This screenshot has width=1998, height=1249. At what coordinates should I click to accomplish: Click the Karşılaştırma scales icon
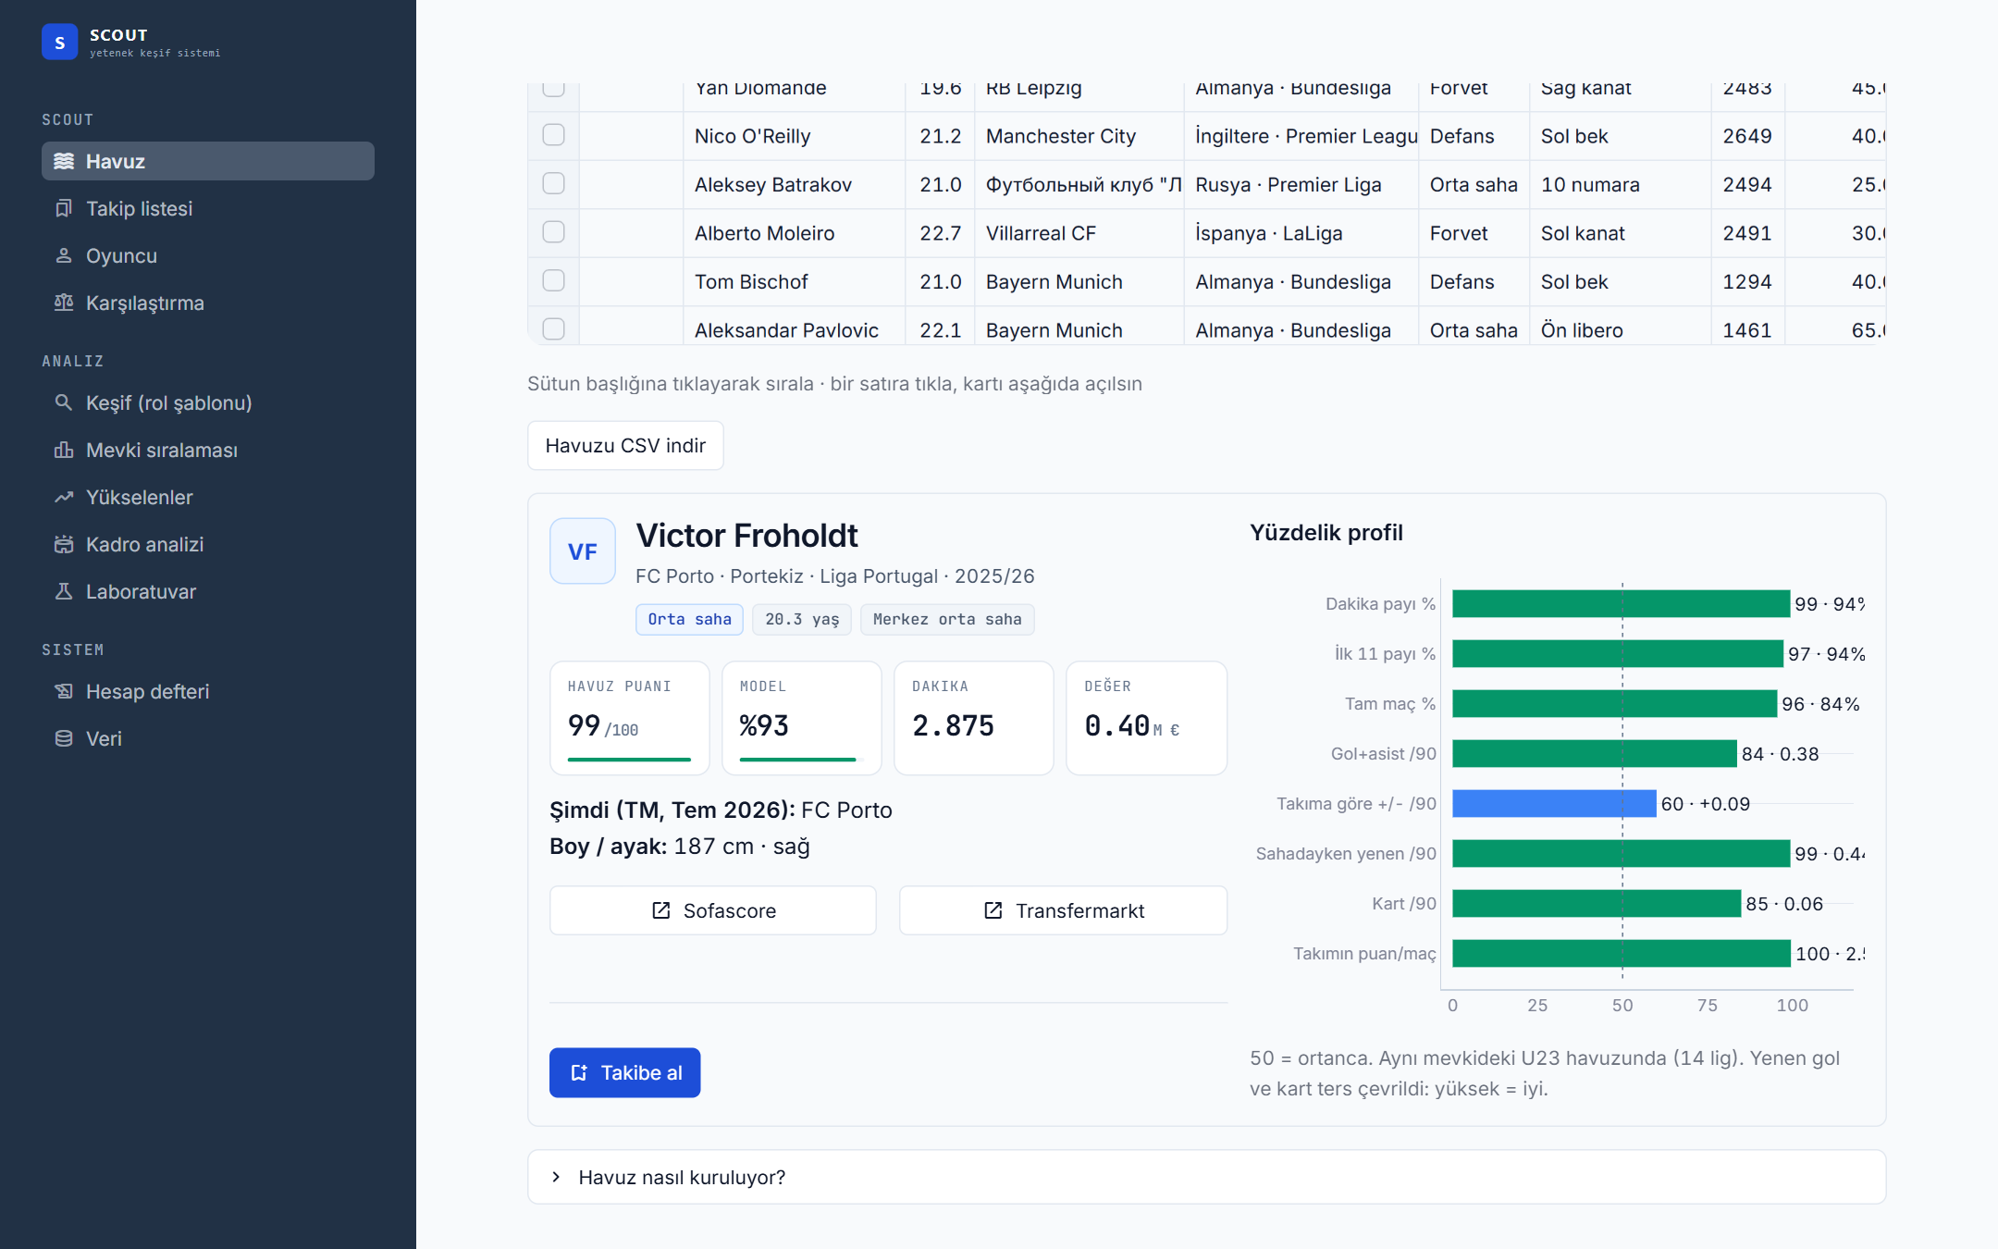tap(64, 303)
